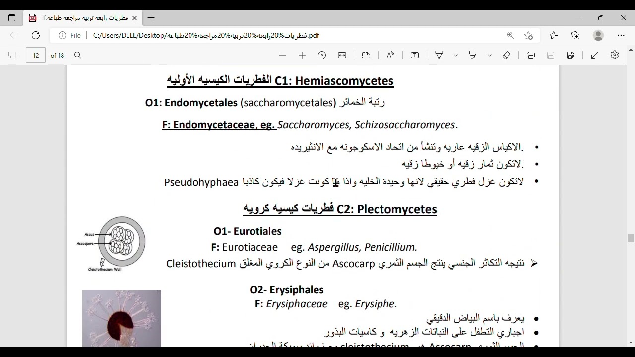The width and height of the screenshot is (635, 357).
Task: Click the word Cleistothecium in the sentence
Action: (201, 264)
